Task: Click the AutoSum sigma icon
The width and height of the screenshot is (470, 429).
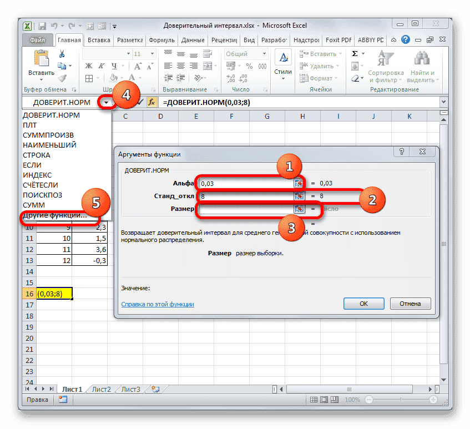Action: [354, 53]
